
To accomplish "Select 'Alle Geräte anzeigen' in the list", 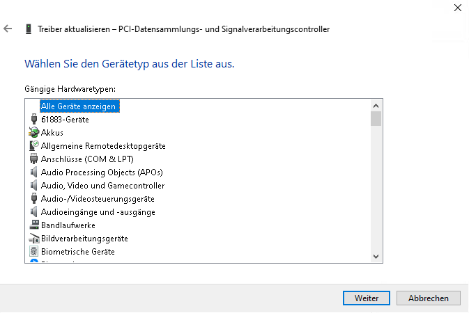I will (79, 106).
